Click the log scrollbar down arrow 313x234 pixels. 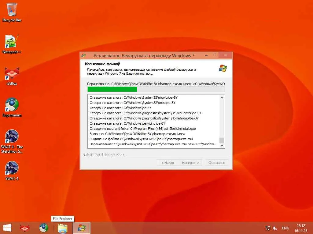(x=222, y=145)
